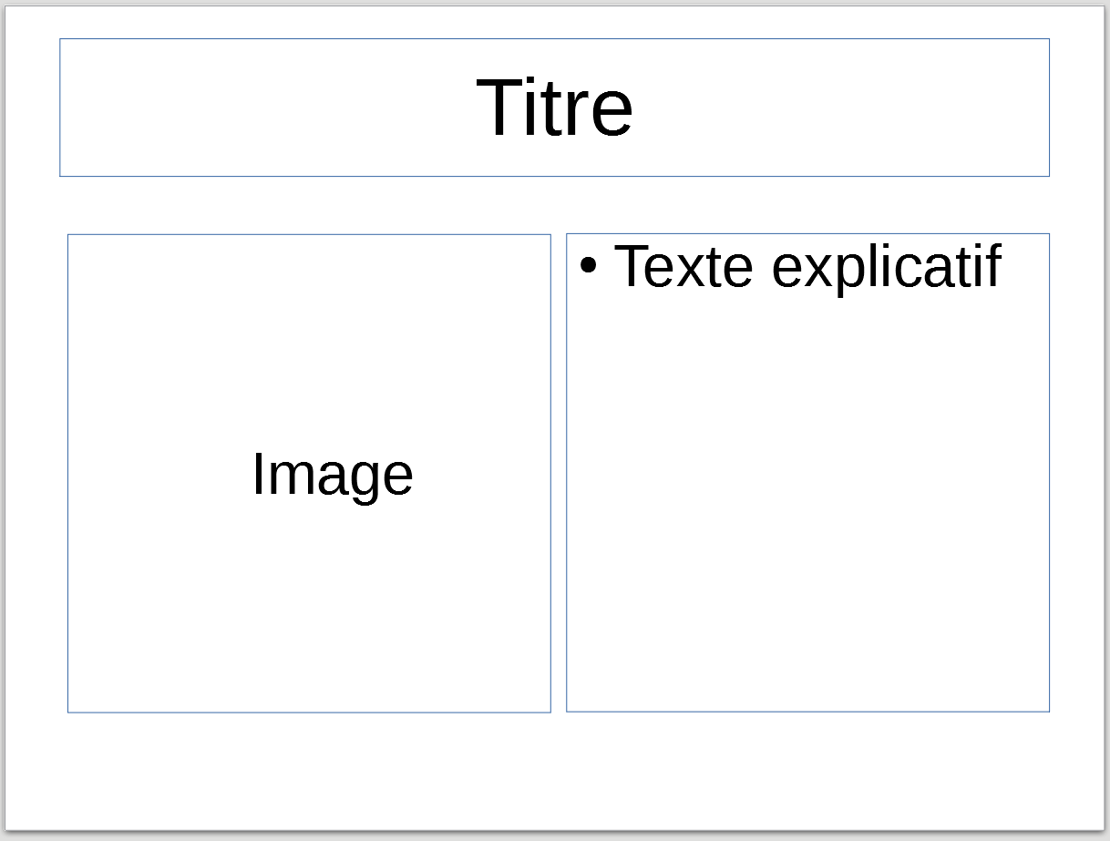
Task: Select the image placeholder's bottom border
Action: click(309, 712)
